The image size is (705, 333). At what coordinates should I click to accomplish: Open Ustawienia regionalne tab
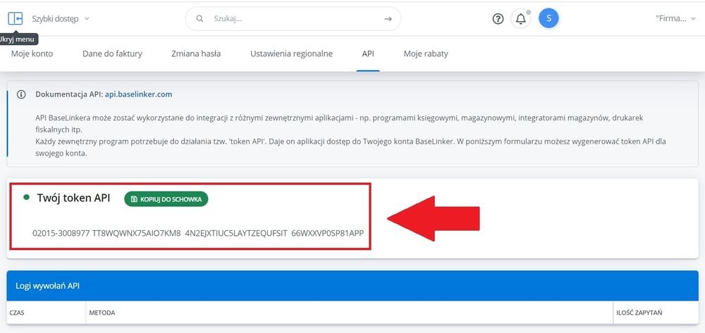coord(291,54)
